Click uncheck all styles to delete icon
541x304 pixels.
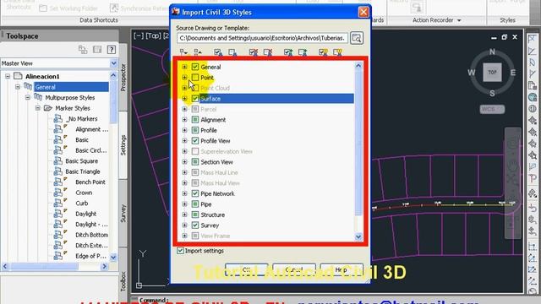[268, 52]
